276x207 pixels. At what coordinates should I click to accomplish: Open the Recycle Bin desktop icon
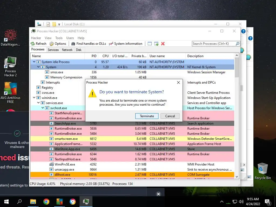click(x=263, y=171)
